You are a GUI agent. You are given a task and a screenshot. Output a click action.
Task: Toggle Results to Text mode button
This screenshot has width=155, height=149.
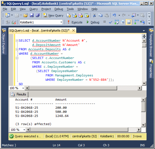(x=129, y=22)
